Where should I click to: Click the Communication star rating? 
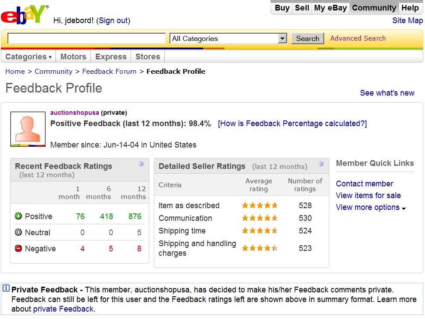coord(259,218)
